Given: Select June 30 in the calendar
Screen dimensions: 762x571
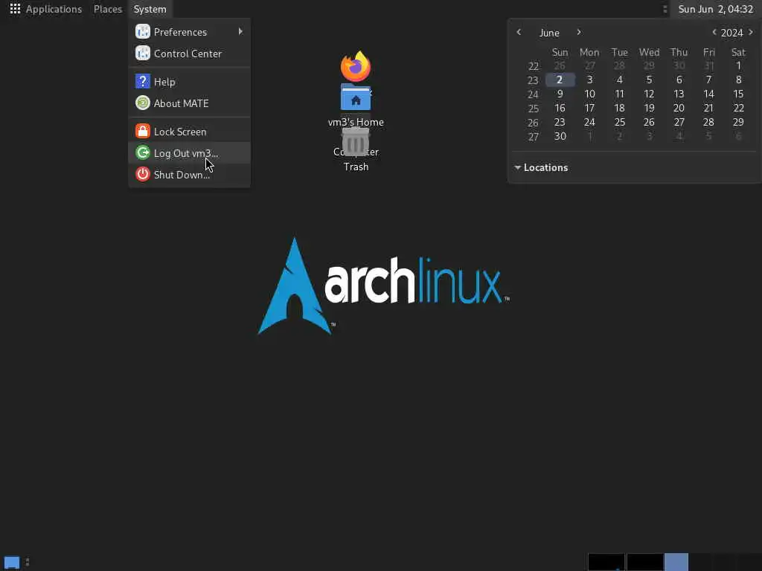Looking at the screenshot, I should click(560, 136).
